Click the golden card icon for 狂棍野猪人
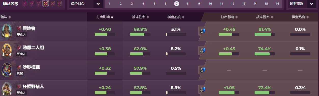The width and height of the screenshot is (319, 96). click(x=202, y=89)
